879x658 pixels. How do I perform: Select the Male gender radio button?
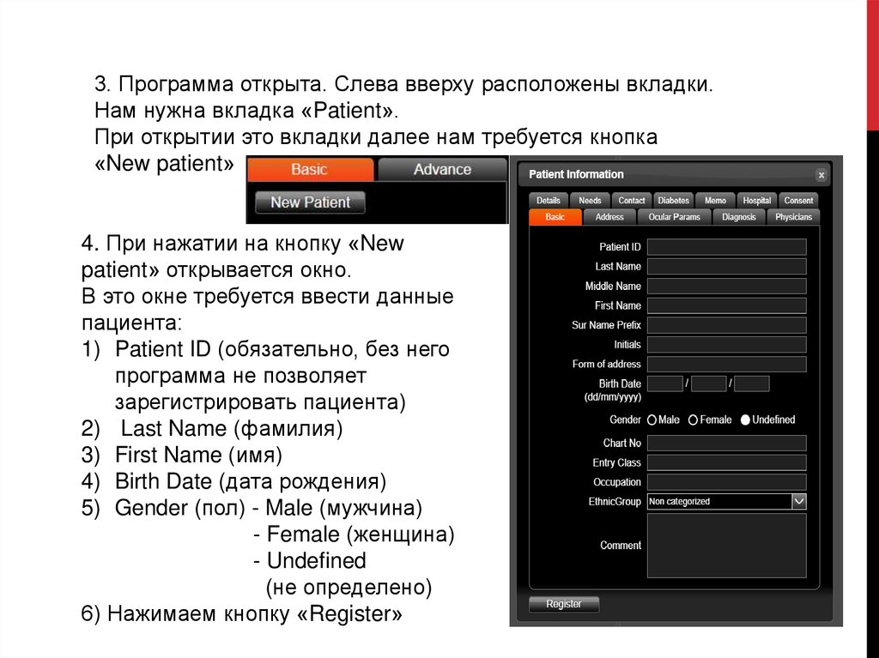[x=652, y=420]
